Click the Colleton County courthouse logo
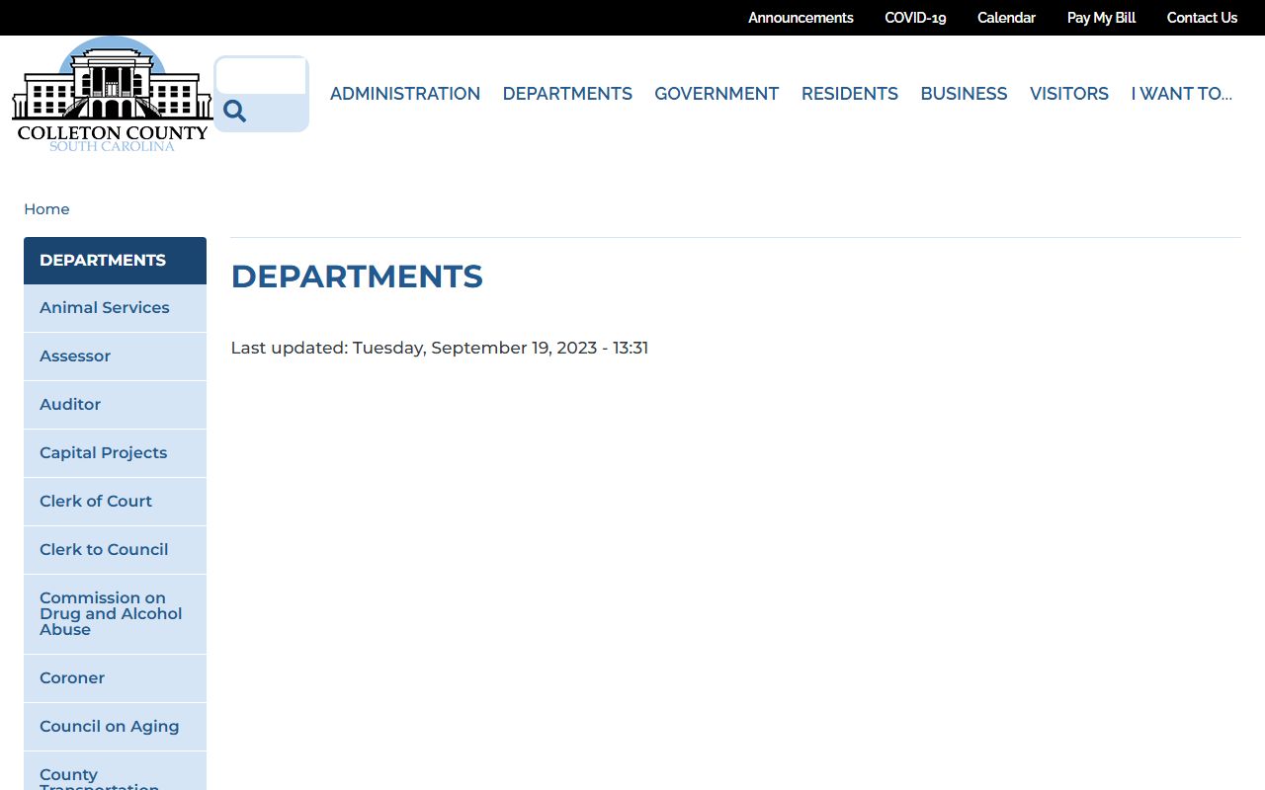The image size is (1265, 790). (x=112, y=94)
